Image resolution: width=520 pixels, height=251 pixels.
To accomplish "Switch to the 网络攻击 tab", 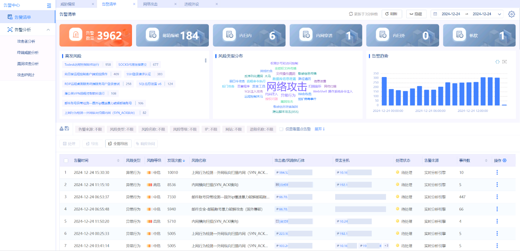I will (x=150, y=4).
